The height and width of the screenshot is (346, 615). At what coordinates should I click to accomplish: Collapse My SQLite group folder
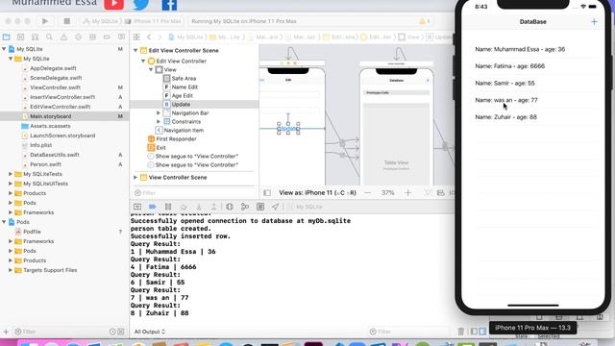(11, 59)
